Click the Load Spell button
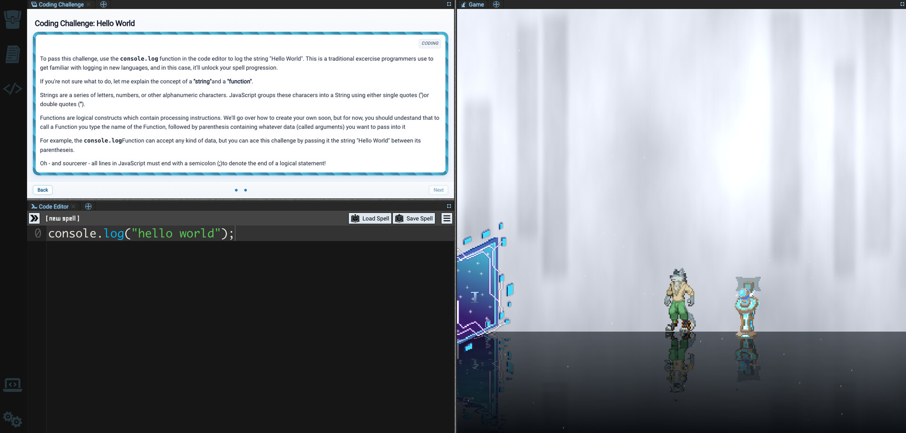Viewport: 906px width, 433px height. 370,218
